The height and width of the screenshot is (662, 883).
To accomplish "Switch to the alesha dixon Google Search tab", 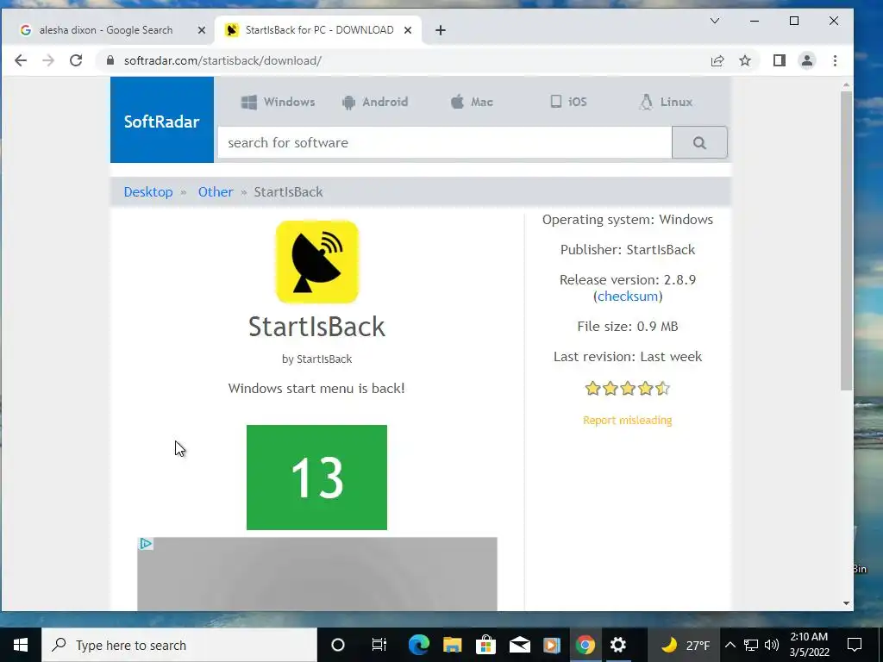I will pos(107,30).
